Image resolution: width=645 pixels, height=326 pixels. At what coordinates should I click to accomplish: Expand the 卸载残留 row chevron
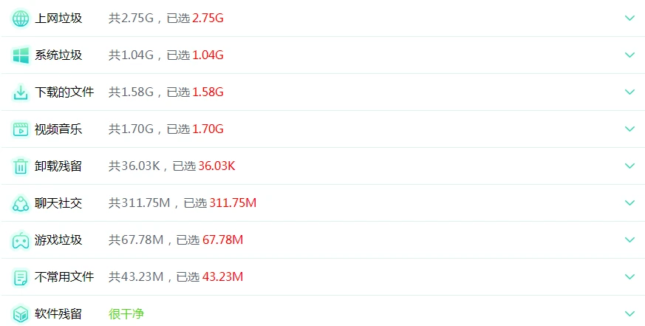(629, 166)
